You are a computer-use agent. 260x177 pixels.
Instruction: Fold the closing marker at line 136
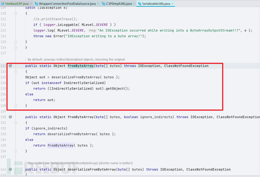click(x=15, y=151)
